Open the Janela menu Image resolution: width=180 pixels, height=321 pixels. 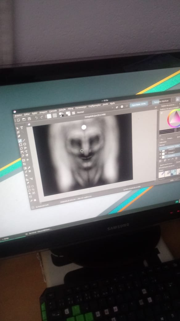105,104
